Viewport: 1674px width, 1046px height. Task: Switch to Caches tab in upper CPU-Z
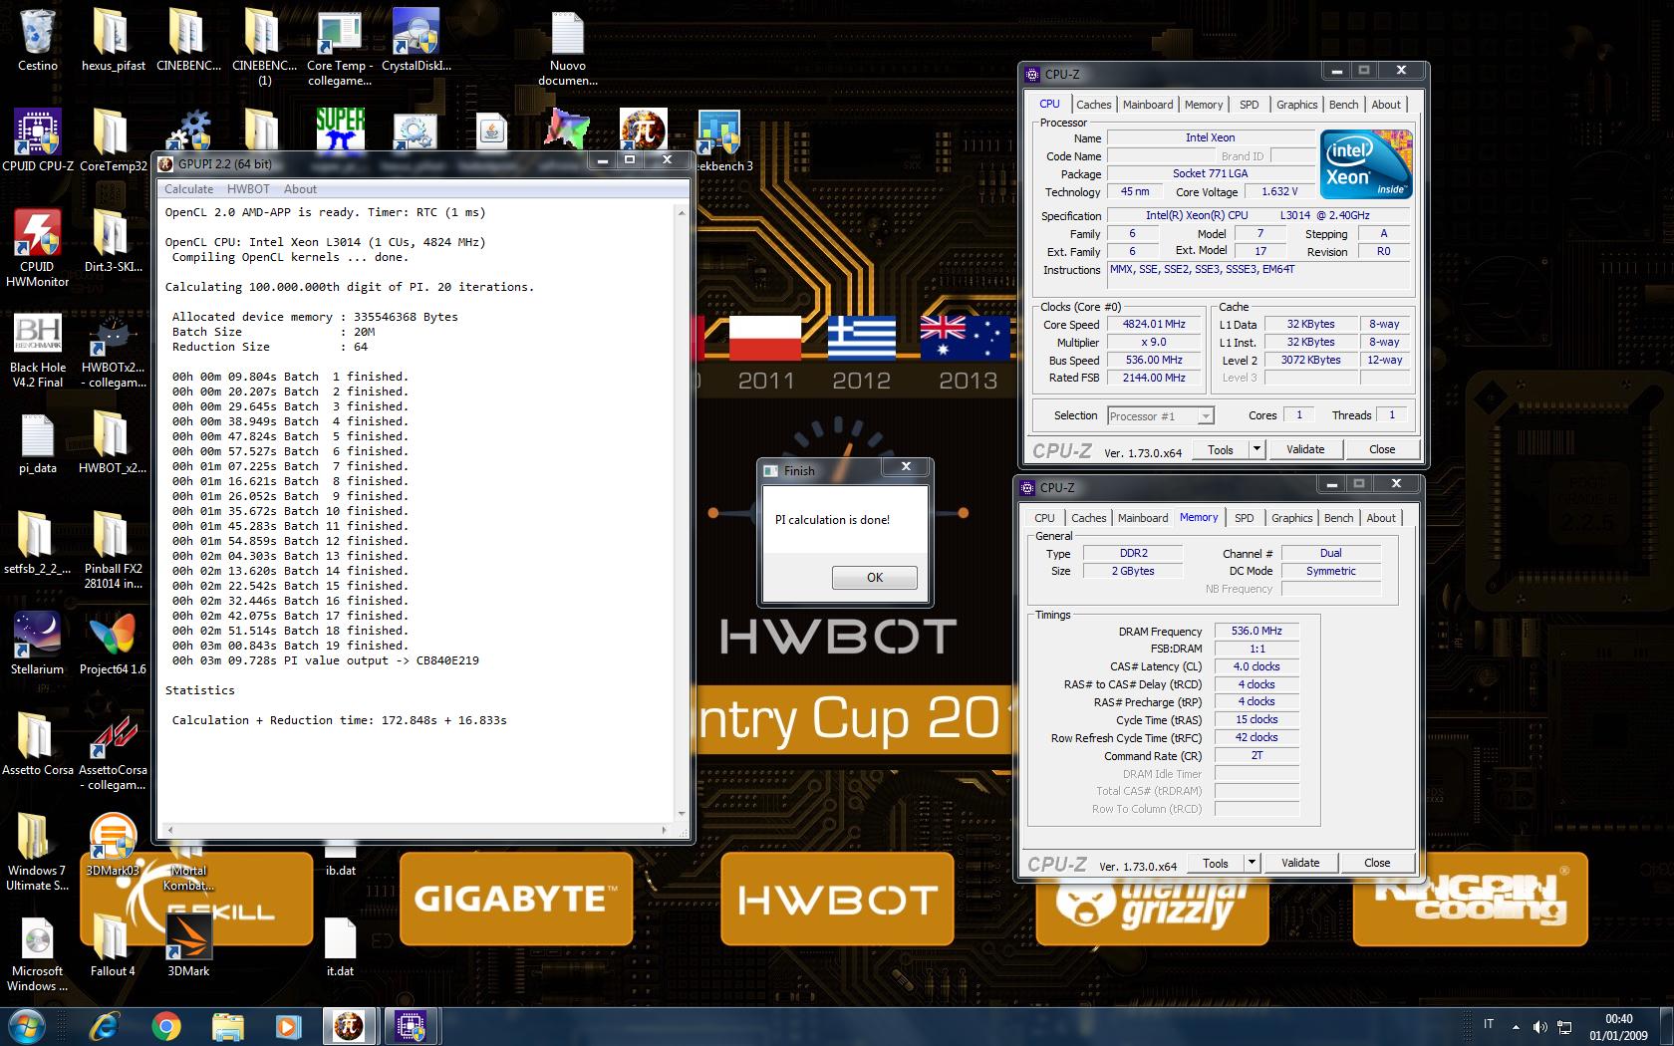point(1093,105)
